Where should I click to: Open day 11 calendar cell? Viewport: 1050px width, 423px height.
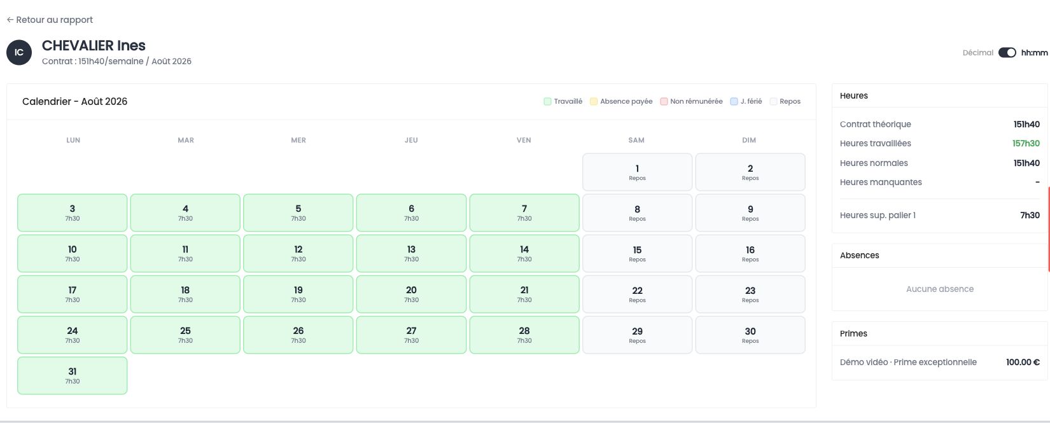[x=185, y=253]
